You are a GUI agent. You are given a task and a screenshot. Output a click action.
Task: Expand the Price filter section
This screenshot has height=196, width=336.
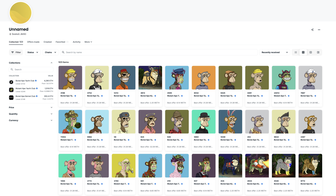pyautogui.click(x=31, y=107)
